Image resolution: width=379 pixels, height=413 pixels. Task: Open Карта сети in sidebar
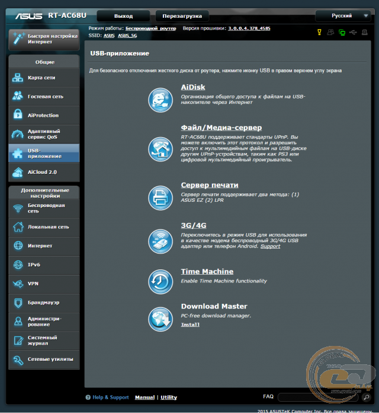[44, 78]
